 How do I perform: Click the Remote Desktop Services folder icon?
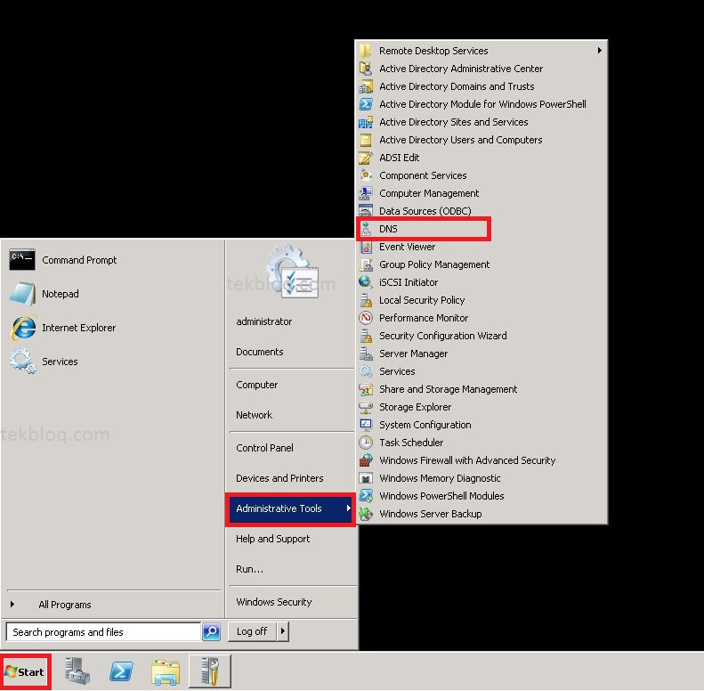366,51
